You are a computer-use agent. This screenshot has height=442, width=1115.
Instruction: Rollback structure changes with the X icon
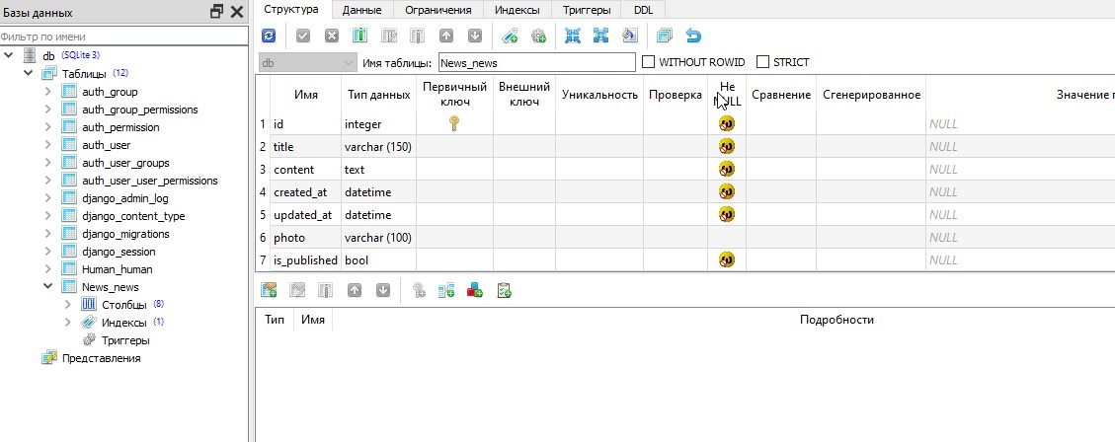(332, 35)
